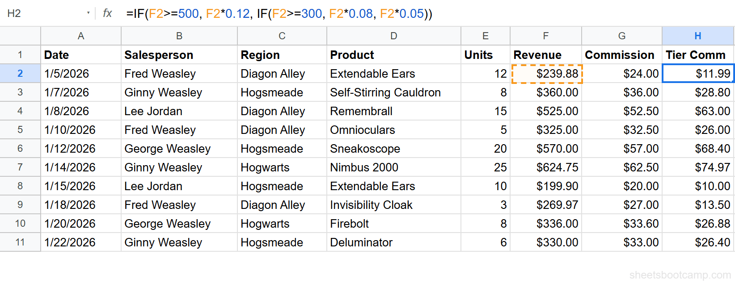
Task: Select column F header
Action: [545, 36]
